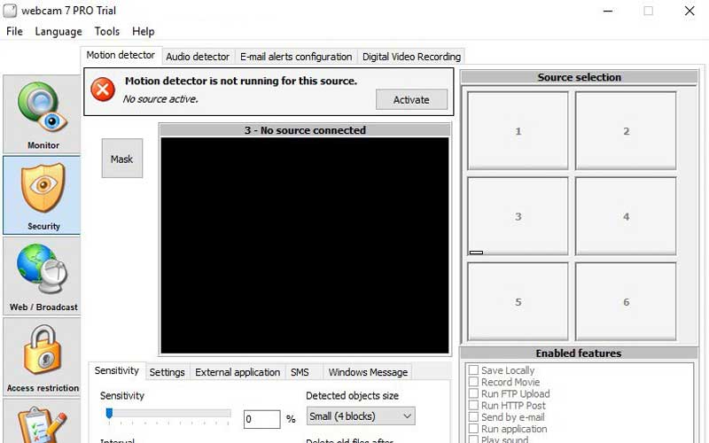Screen dimensions: 709x443
Task: Toggle Run application checkbox
Action: pos(473,429)
